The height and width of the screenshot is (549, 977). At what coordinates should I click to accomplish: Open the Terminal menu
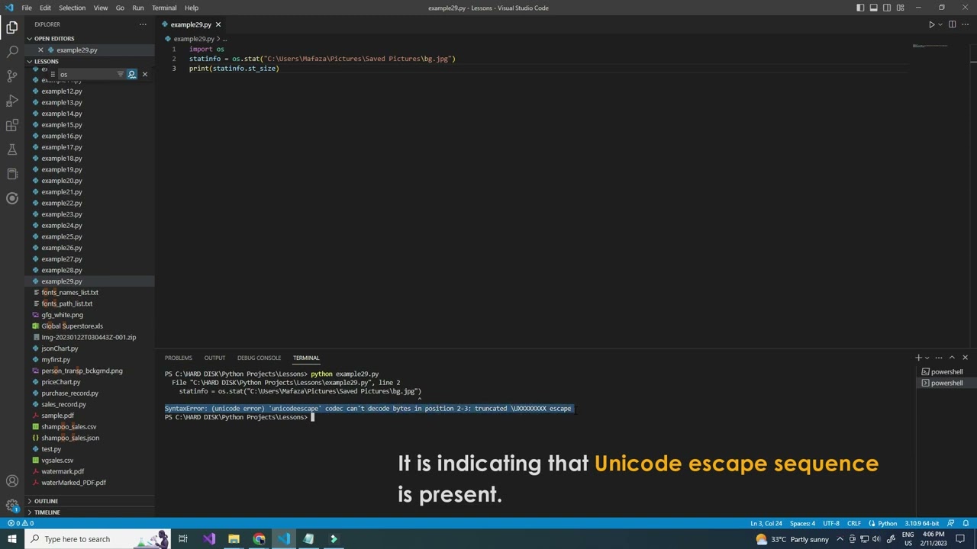click(x=164, y=8)
